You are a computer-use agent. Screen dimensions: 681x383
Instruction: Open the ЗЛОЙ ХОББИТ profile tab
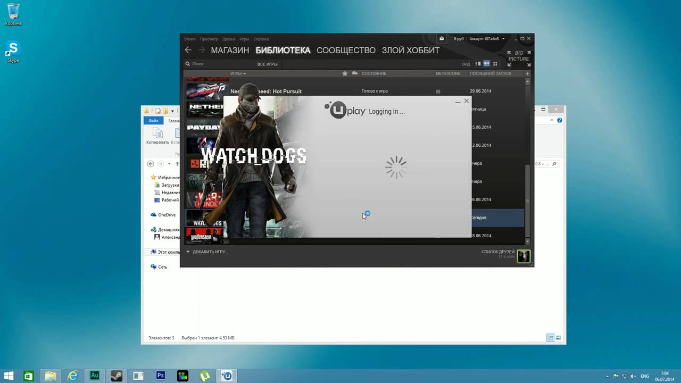point(411,50)
